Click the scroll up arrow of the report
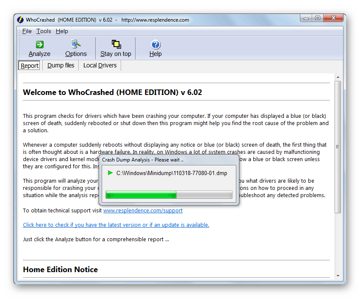Image resolution: width=360 pixels, height=298 pixels. pyautogui.click(x=338, y=77)
